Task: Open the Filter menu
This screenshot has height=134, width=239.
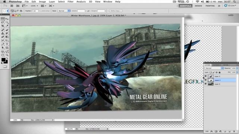Action: click(x=71, y=1)
